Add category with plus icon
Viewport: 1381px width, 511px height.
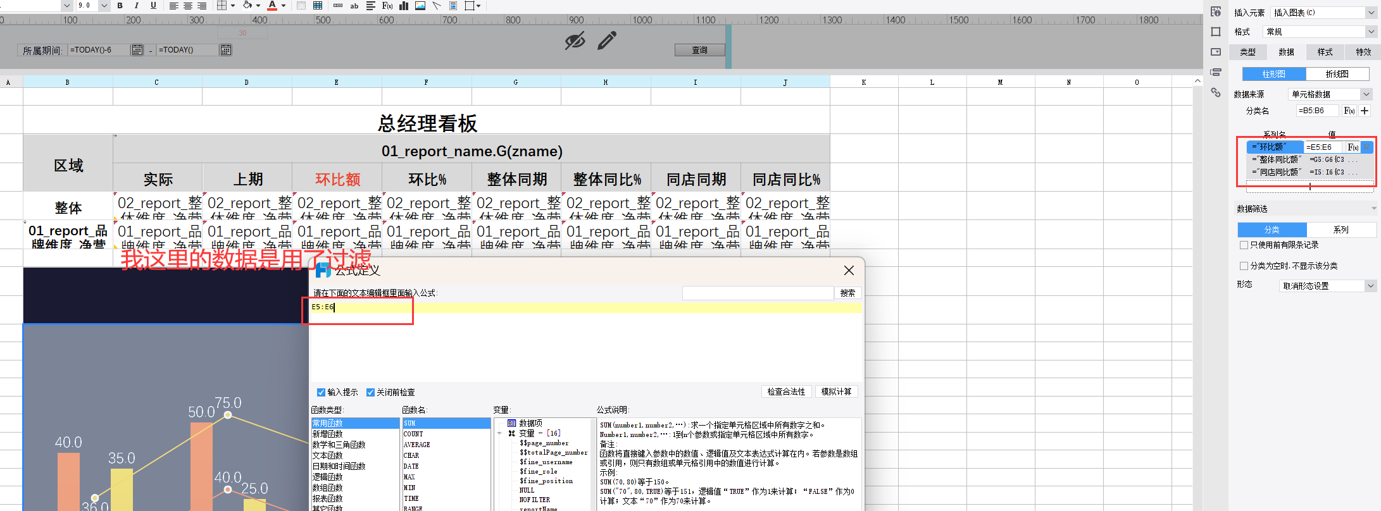1365,111
